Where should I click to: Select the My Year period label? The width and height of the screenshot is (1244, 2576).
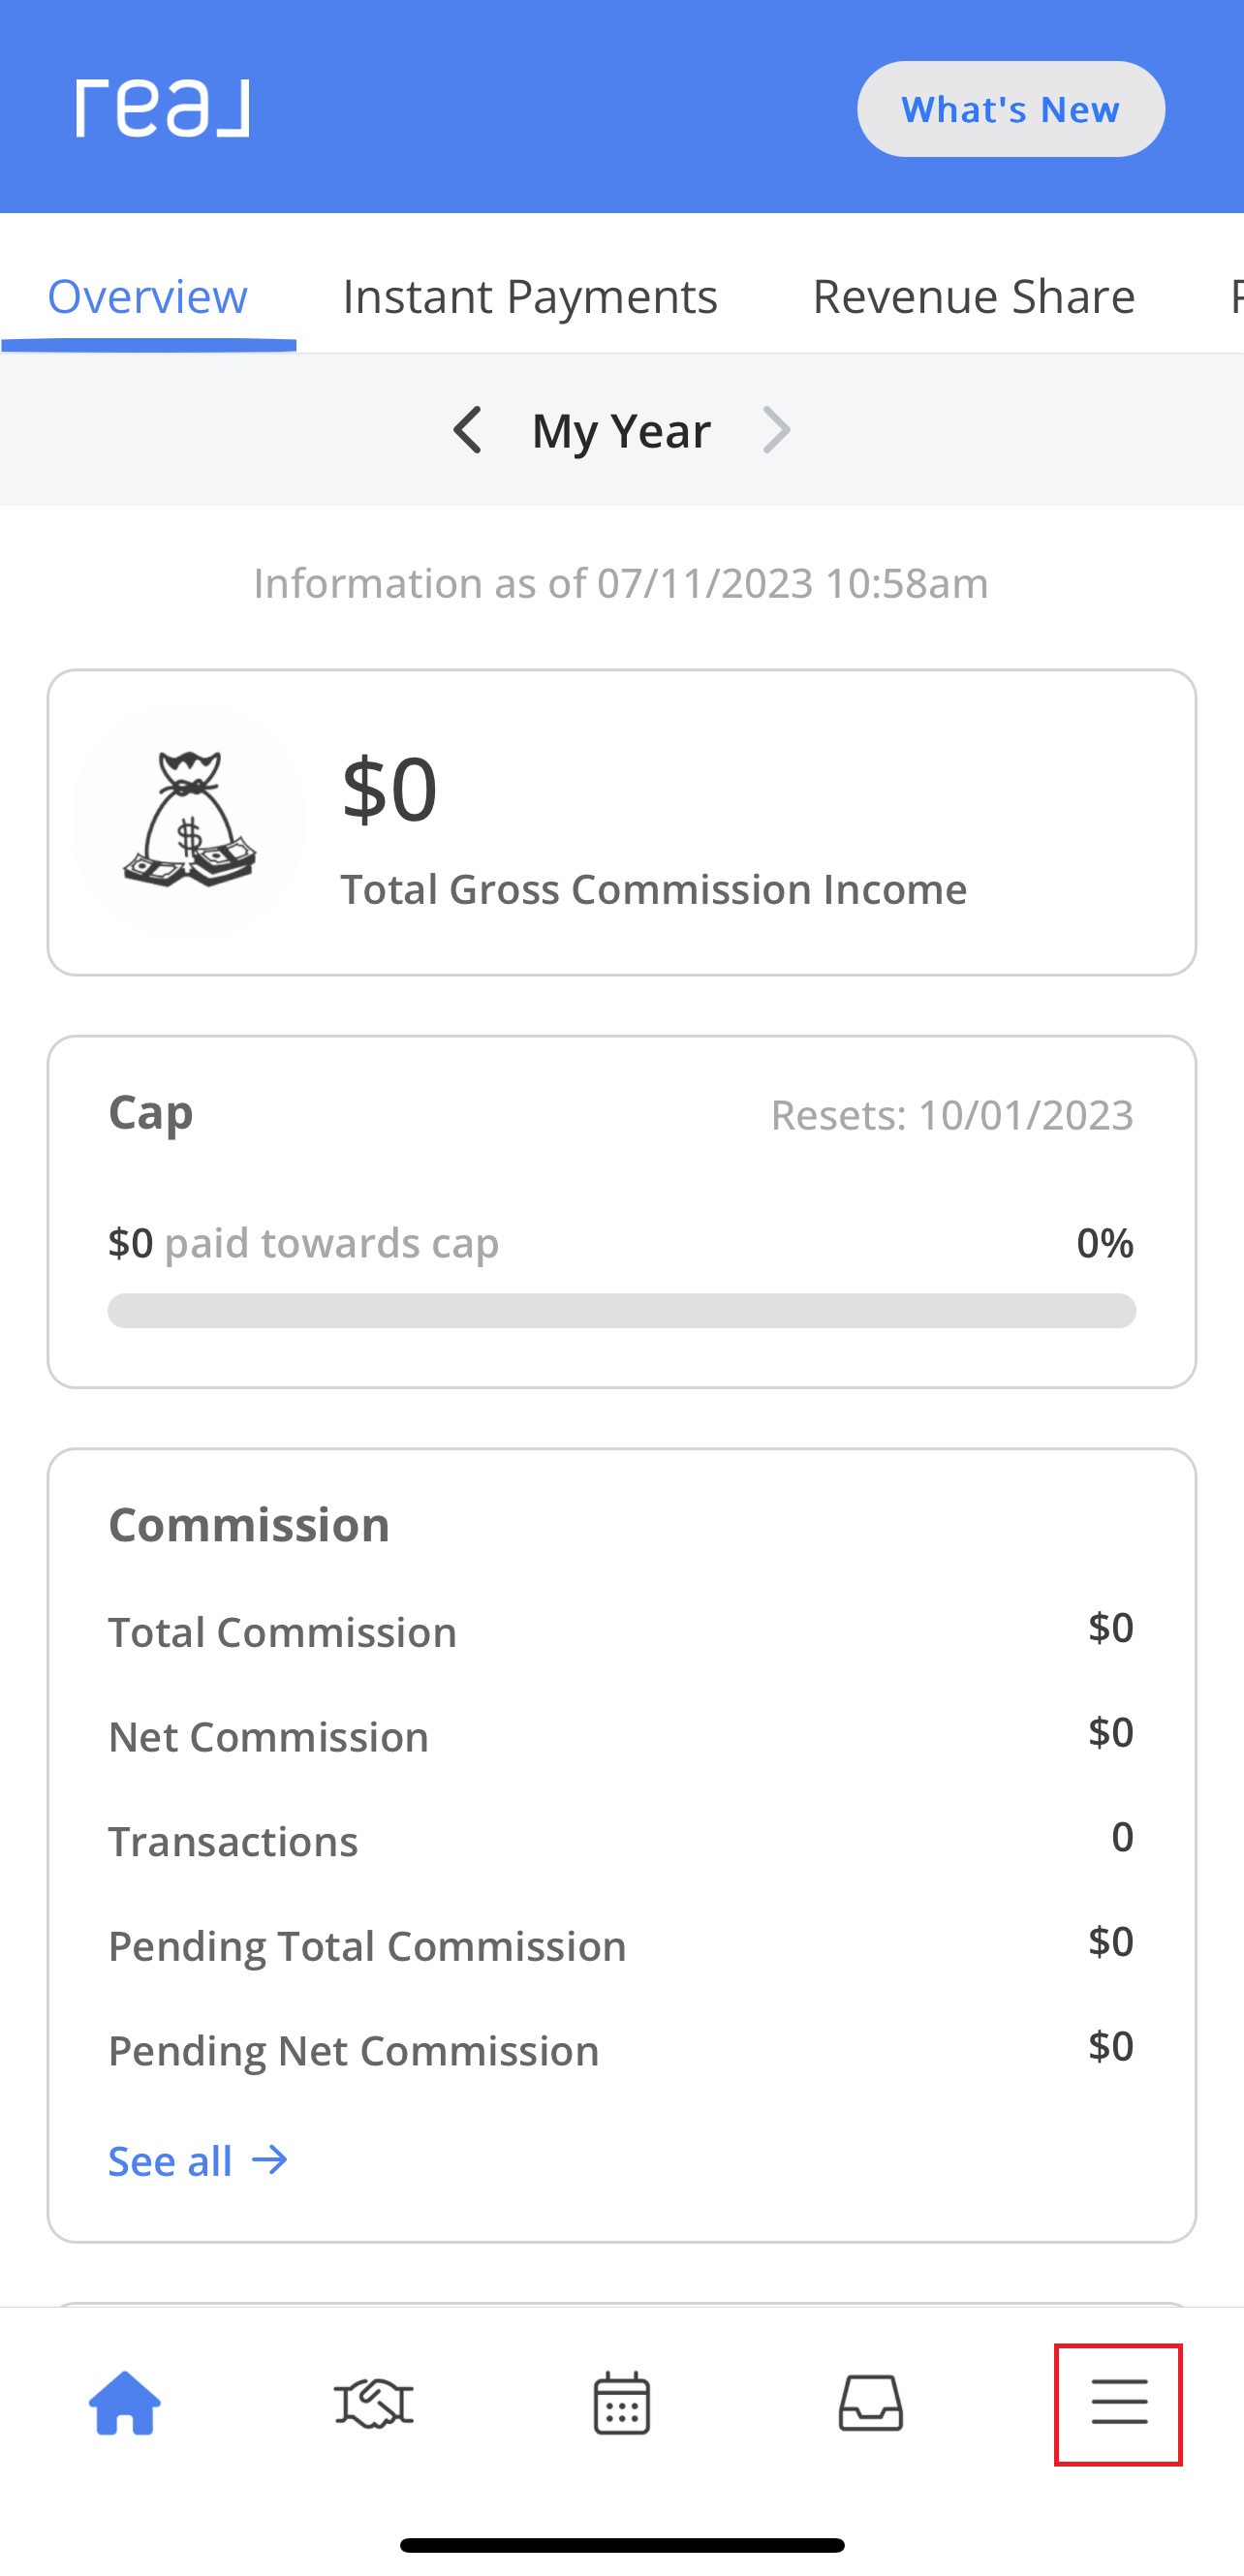[621, 430]
